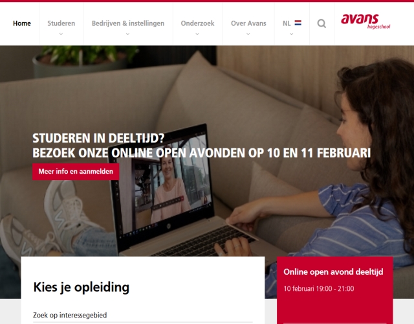Viewport: 414px width, 324px height.
Task: Go to the Home menu item
Action: (x=22, y=23)
